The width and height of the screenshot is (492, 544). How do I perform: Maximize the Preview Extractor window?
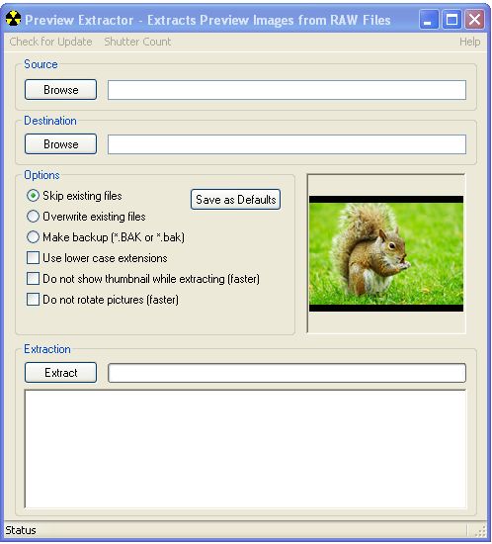[451, 19]
